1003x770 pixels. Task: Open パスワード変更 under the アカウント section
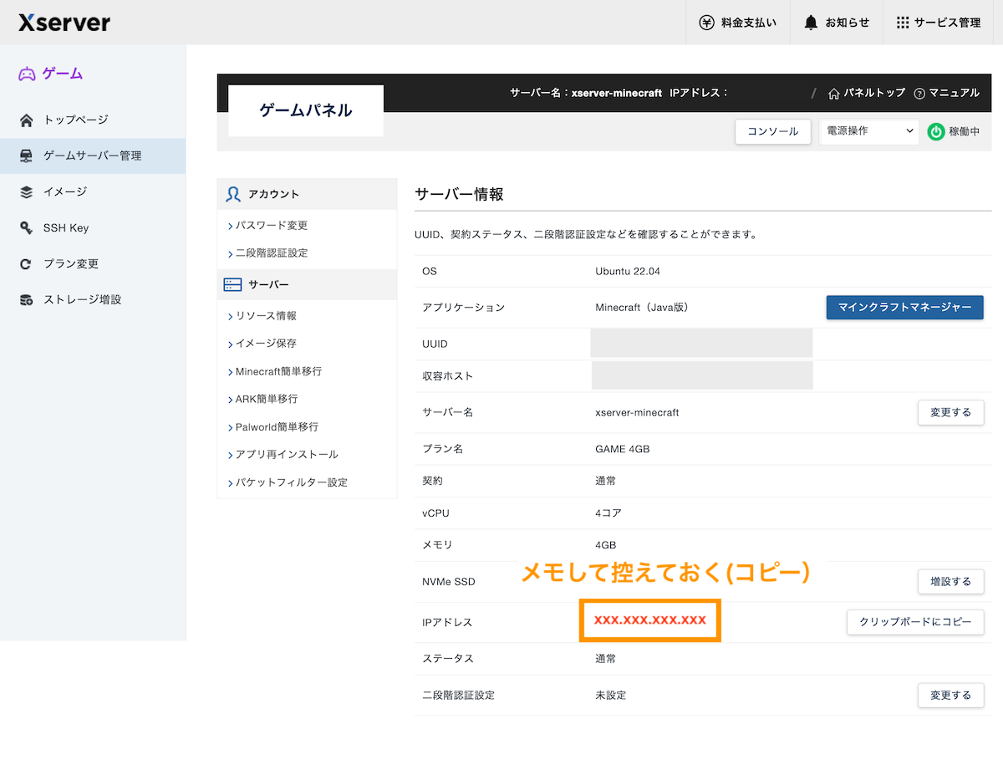(x=270, y=225)
